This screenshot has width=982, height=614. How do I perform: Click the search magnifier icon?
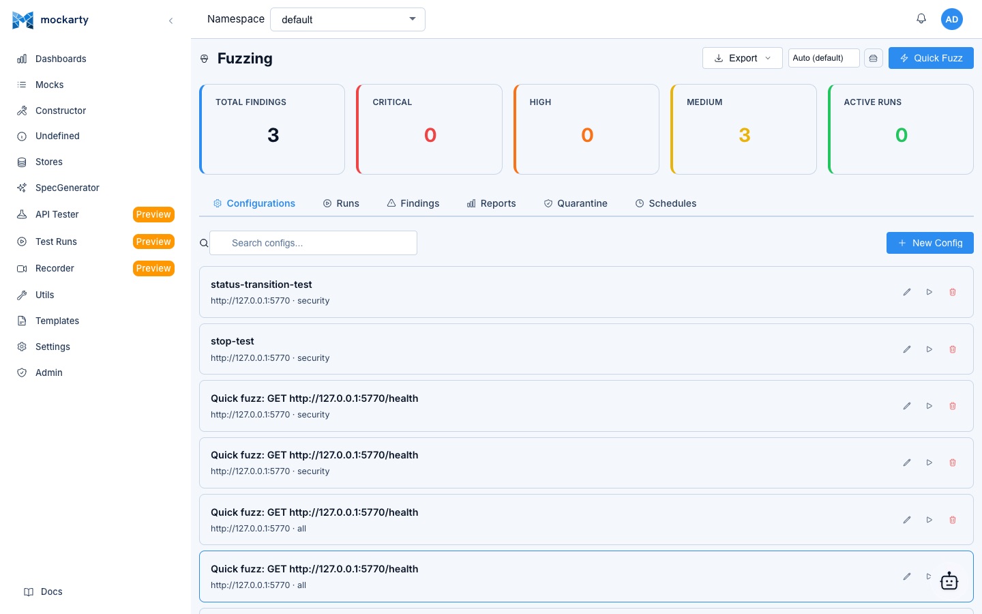pyautogui.click(x=204, y=243)
